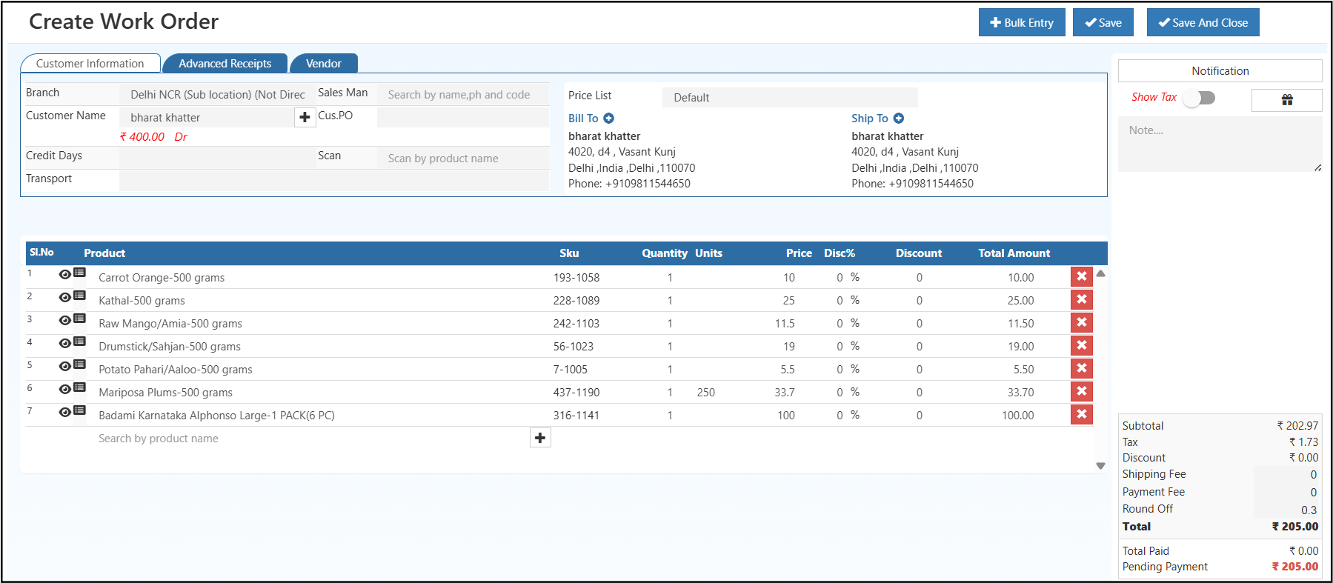Remove the Drumstick/Sahjan line item

1082,345
